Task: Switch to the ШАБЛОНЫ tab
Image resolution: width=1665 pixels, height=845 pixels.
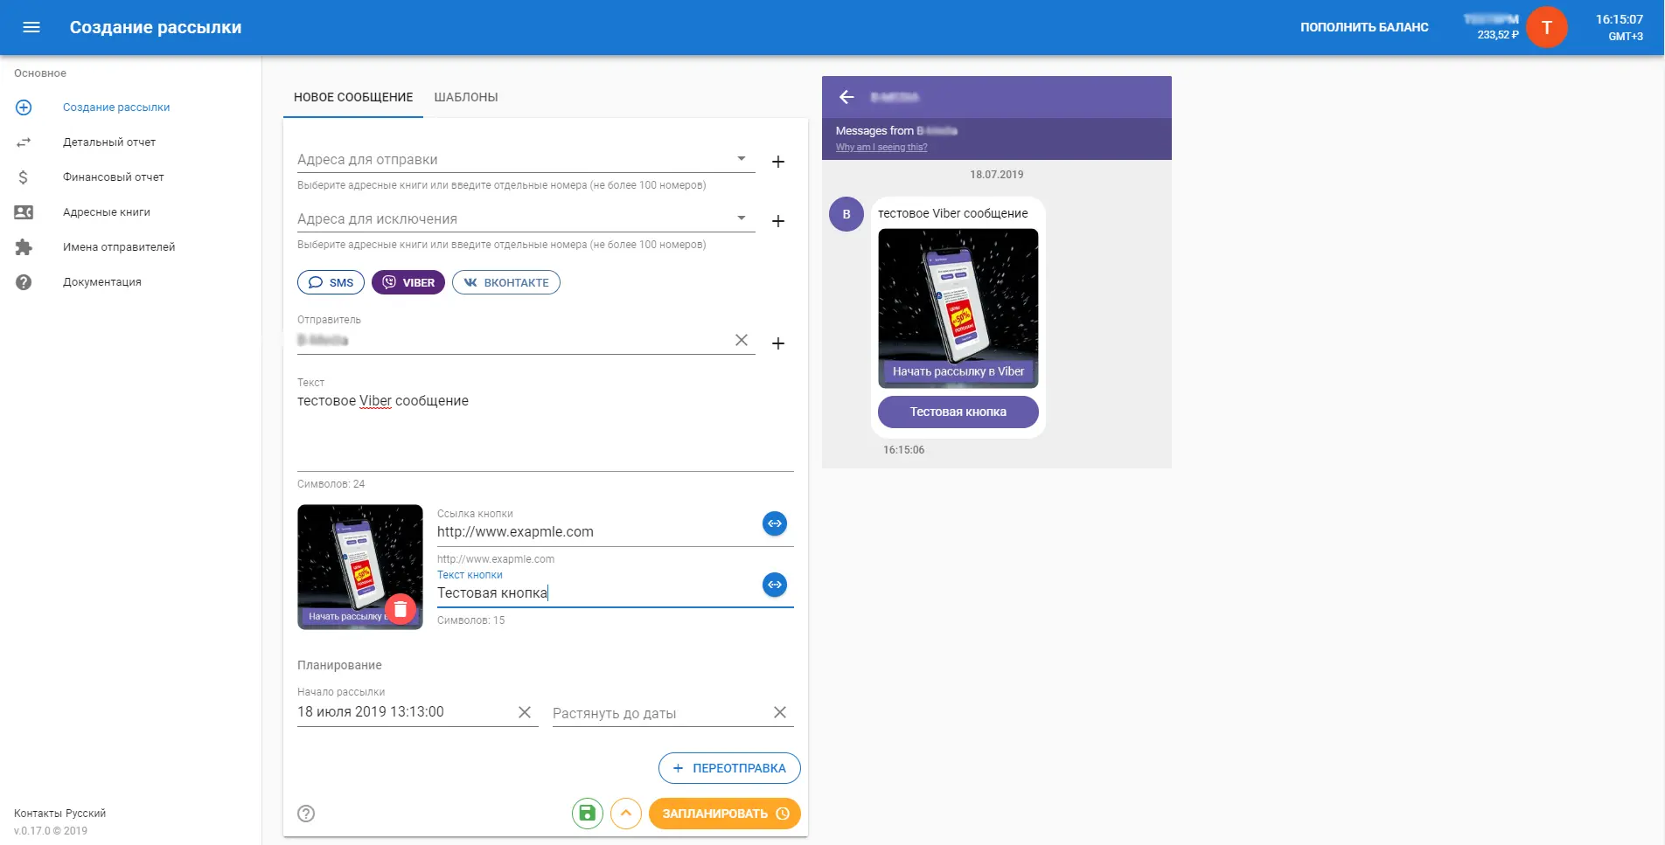Action: pos(464,97)
